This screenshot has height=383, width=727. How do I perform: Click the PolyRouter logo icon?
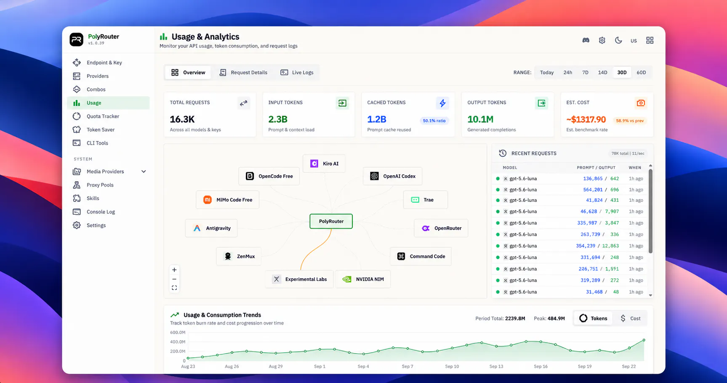click(77, 40)
